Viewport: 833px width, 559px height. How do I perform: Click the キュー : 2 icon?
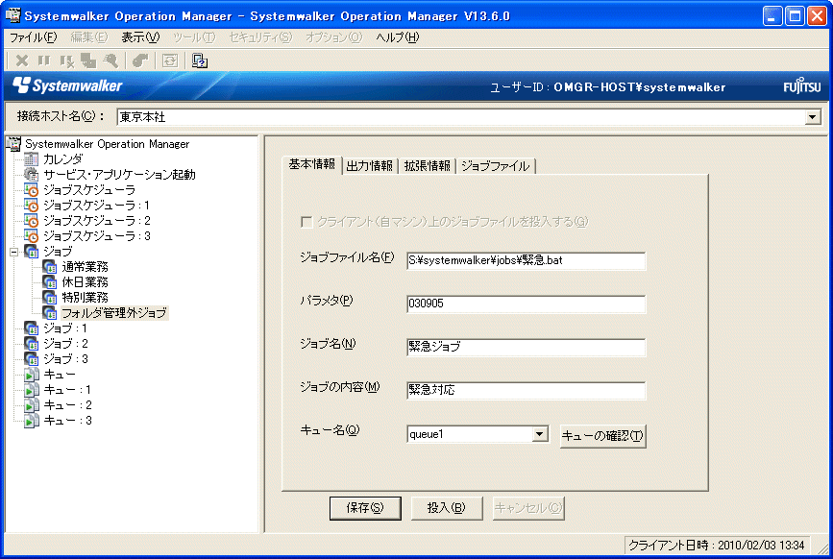coord(32,405)
